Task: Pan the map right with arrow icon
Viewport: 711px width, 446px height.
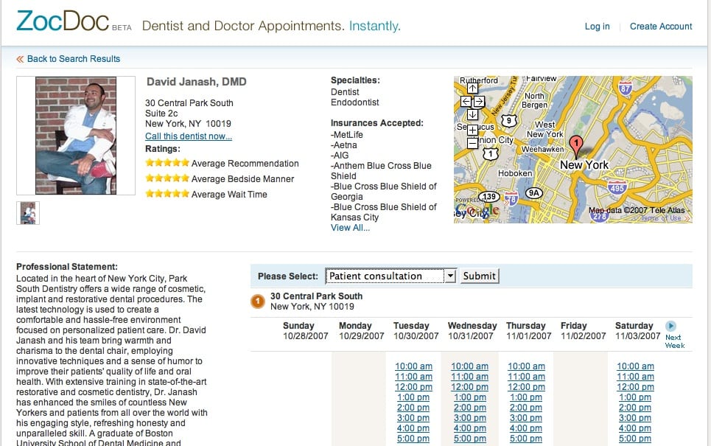Action: (x=479, y=102)
